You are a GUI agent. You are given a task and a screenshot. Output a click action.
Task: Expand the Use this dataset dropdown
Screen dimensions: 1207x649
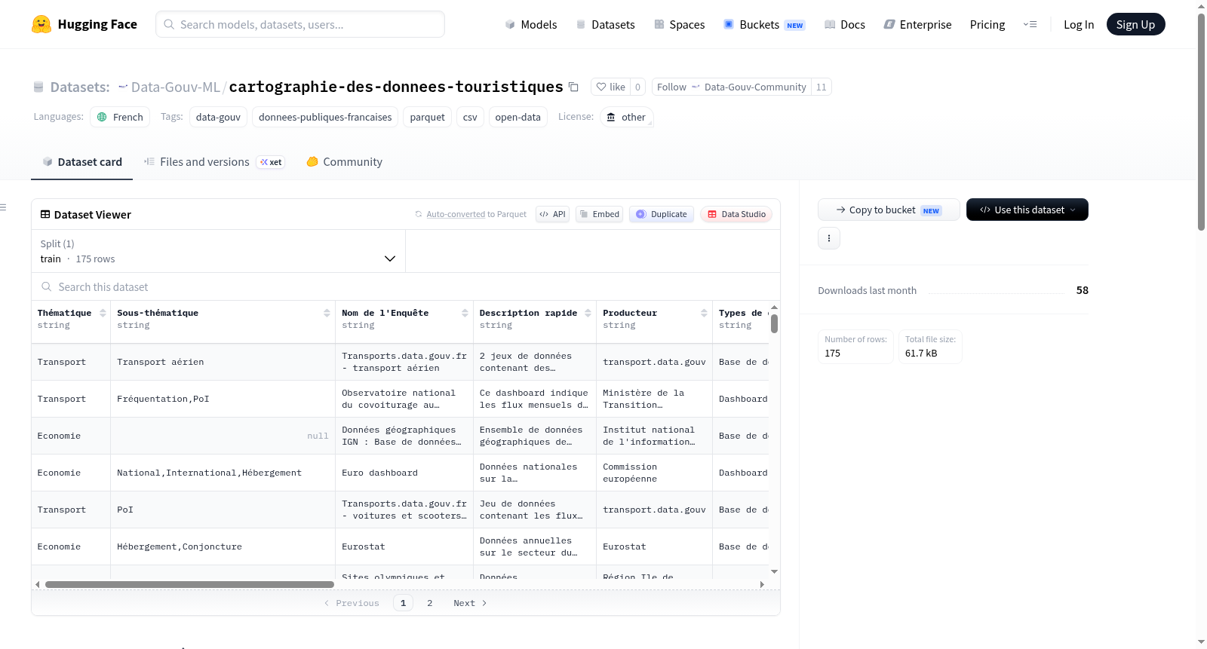(x=1027, y=210)
